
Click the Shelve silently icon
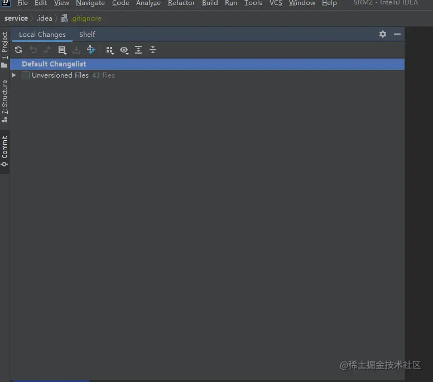point(76,50)
